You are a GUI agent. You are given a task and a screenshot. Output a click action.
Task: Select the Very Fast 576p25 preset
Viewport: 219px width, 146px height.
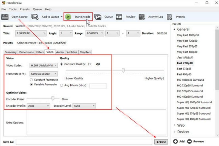187,46
